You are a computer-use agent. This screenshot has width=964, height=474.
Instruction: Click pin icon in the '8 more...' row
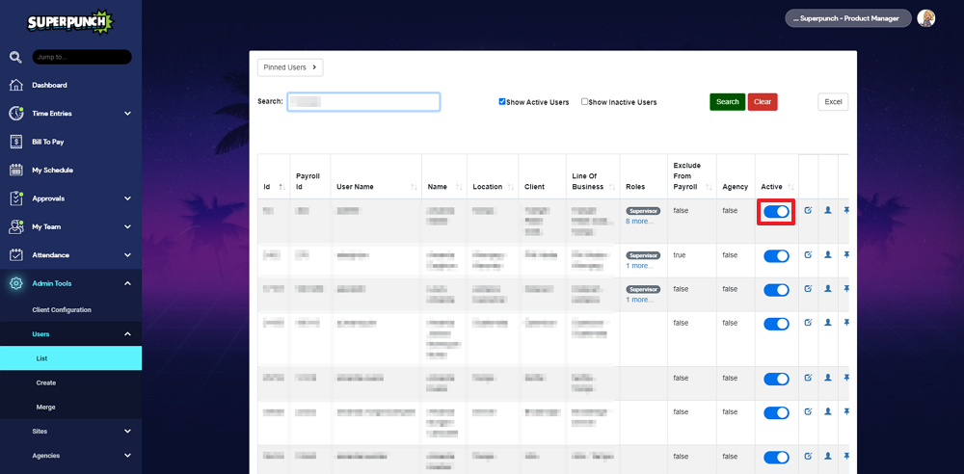pyautogui.click(x=846, y=210)
